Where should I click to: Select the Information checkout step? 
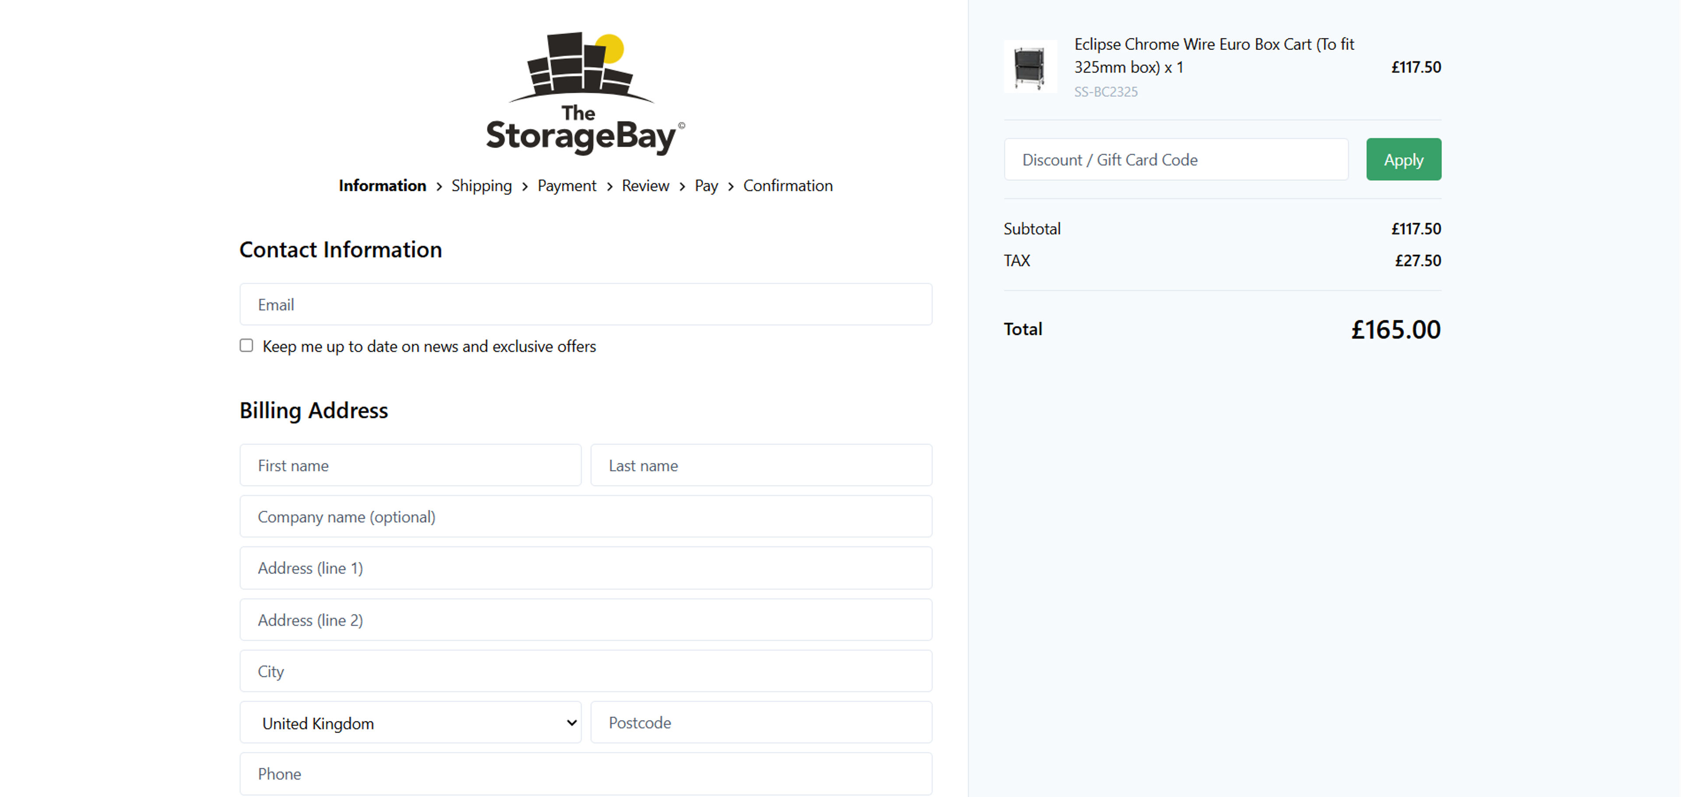click(x=382, y=186)
